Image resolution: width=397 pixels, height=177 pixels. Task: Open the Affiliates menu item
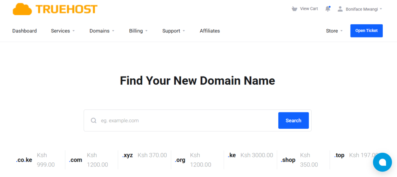[x=210, y=31]
